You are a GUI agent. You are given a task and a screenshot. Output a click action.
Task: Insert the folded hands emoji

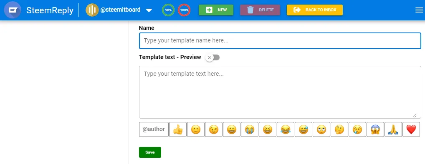[x=393, y=129]
